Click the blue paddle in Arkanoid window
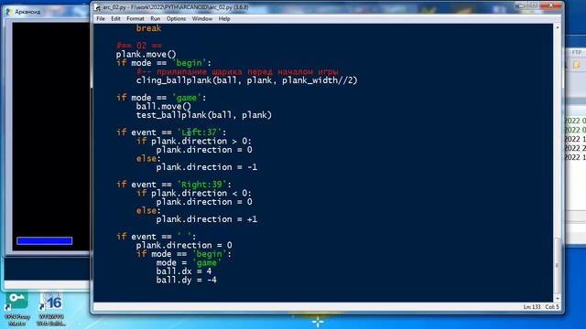Screen dimensions: 586x329 coord(45,240)
